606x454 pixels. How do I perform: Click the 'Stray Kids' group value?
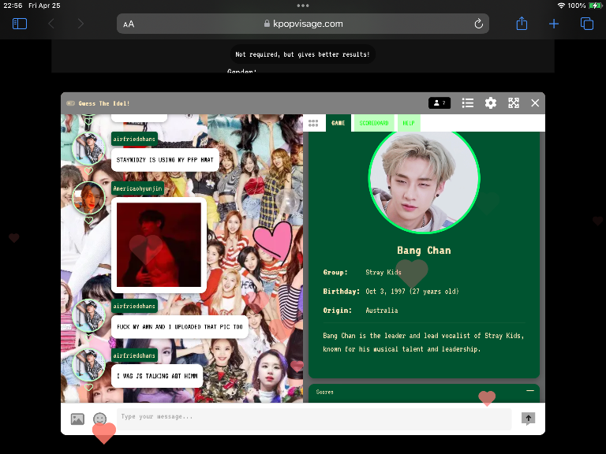click(383, 272)
